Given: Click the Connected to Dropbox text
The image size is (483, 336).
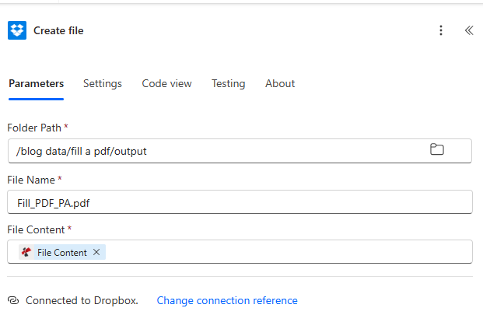Looking at the screenshot, I should pos(82,300).
